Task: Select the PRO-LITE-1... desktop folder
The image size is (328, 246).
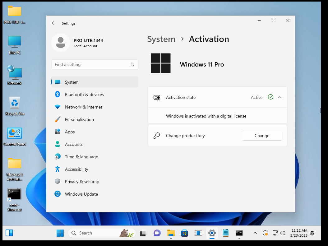Action: (14, 15)
